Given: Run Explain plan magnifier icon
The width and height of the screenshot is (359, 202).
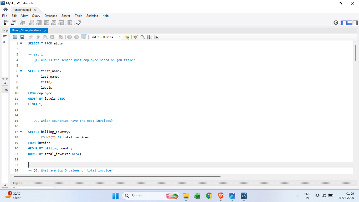Looking at the screenshot, I should coord(45,37).
